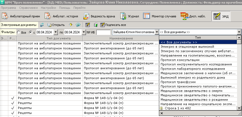Select Направление на медико-социальную экспе... option

pos(198,104)
